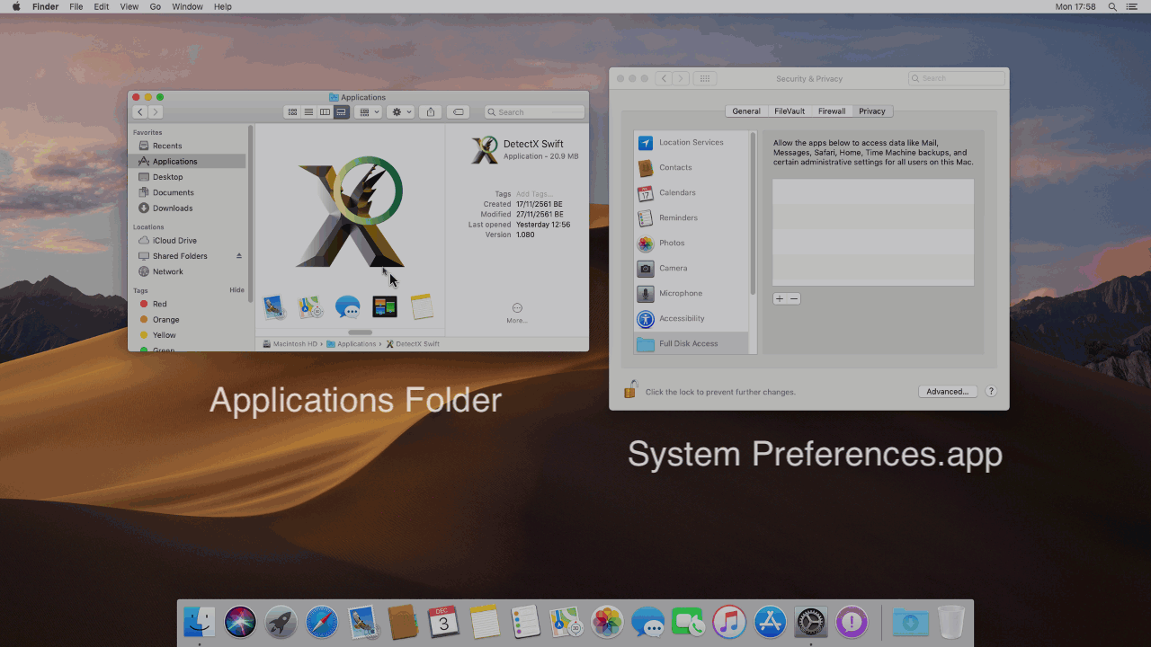Click System Preferences search field
Screen dimensions: 1151x647
[956, 79]
